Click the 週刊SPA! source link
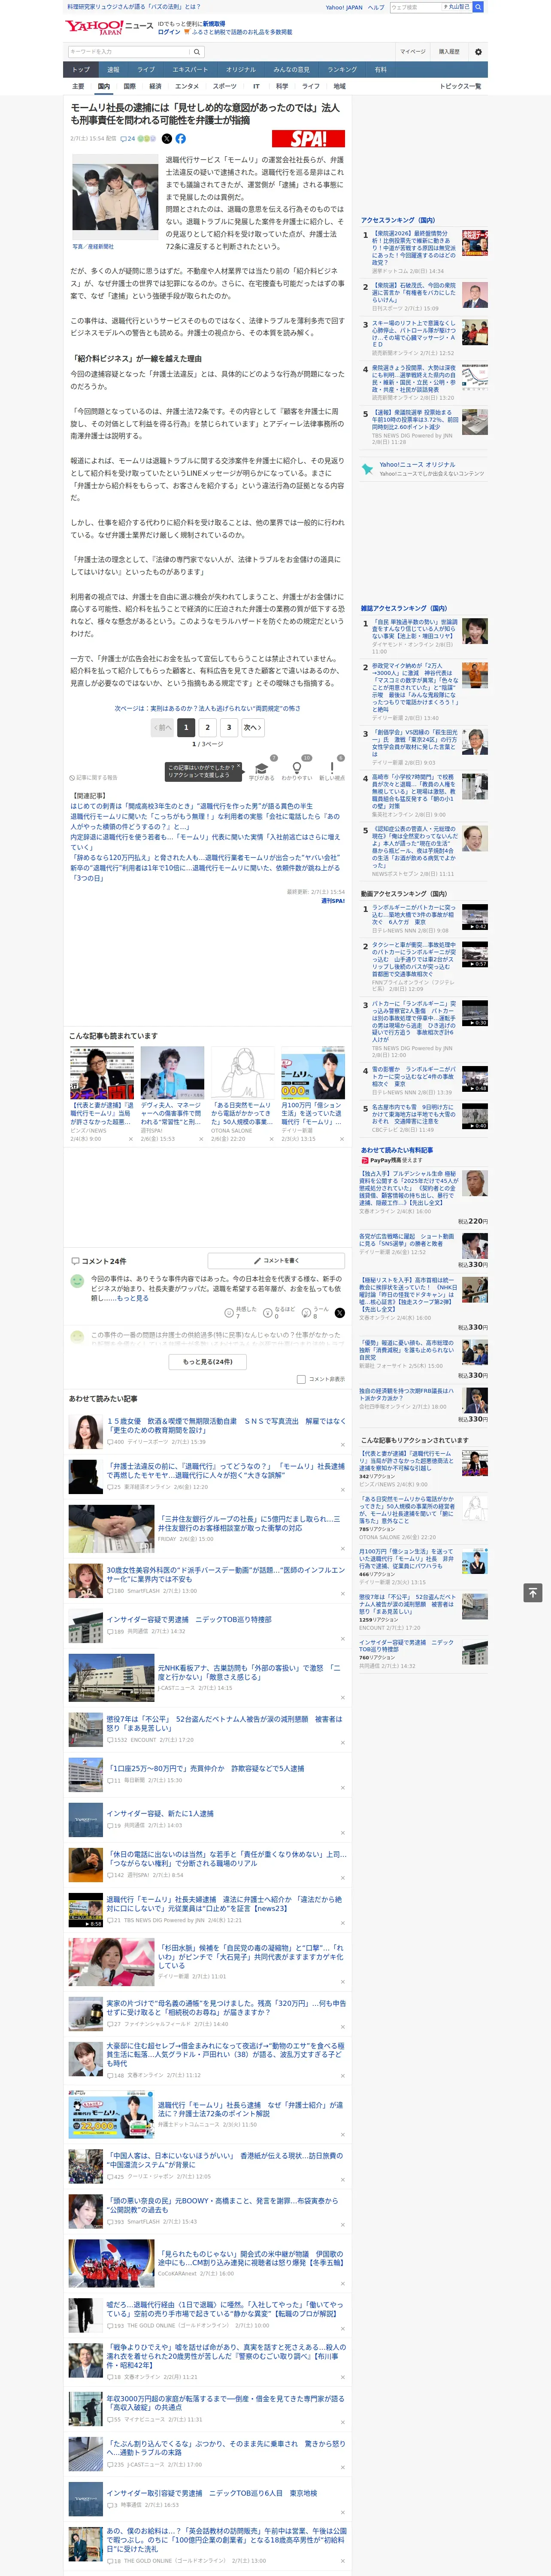Image resolution: width=551 pixels, height=2576 pixels. [332, 901]
